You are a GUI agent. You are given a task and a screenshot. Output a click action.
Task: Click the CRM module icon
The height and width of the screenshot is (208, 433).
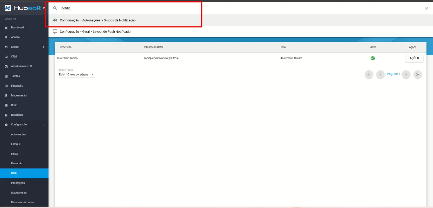(x=6, y=57)
